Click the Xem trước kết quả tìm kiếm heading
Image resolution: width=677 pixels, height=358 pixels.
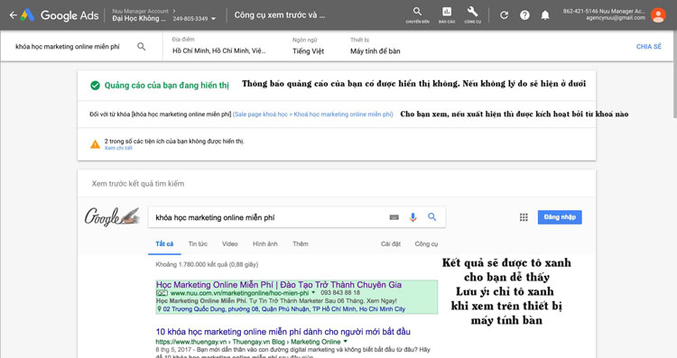(x=138, y=184)
